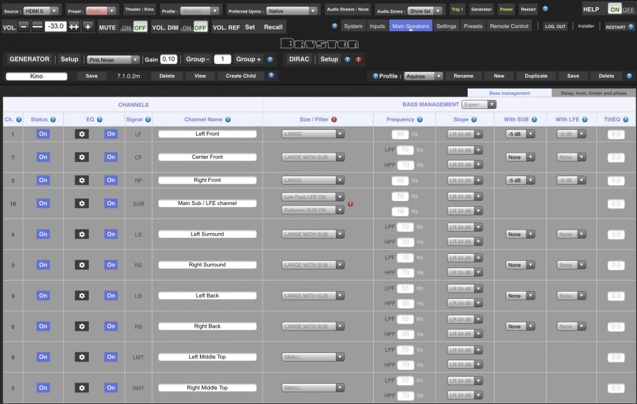The width and height of the screenshot is (637, 404).
Task: Click red alert icon beside Size / Filter
Action: pos(334,119)
